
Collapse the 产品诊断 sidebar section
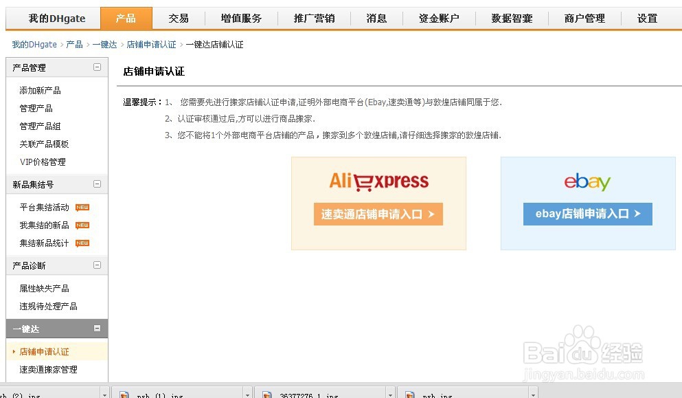coord(97,265)
